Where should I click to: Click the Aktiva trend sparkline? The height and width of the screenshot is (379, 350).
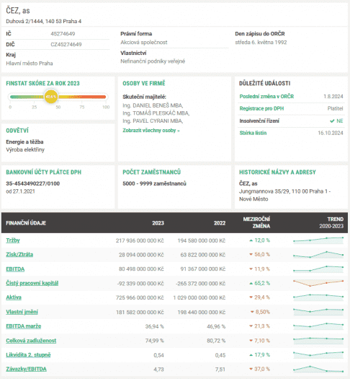click(318, 297)
